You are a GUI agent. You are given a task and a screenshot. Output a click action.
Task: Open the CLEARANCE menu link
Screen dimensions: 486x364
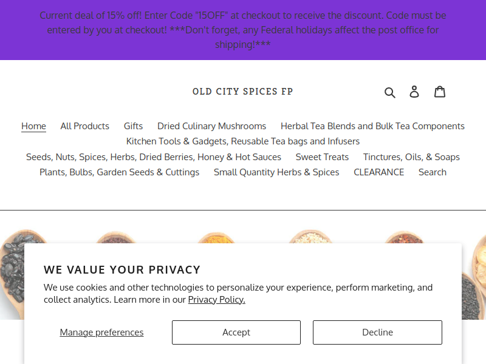378,172
